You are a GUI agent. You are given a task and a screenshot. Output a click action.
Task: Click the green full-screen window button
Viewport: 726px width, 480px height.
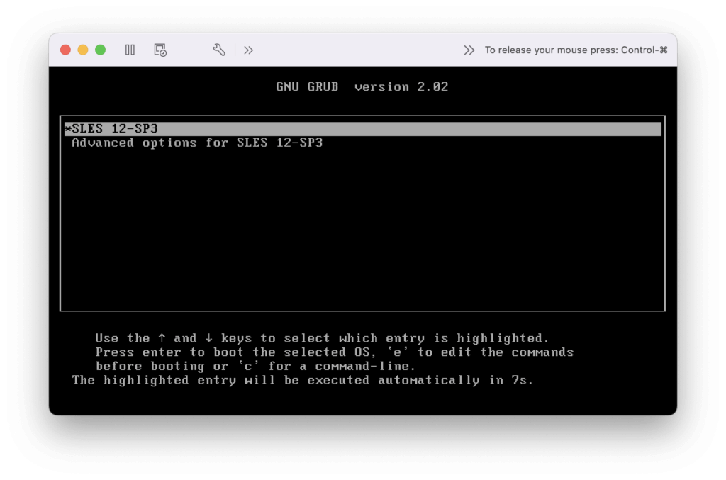pyautogui.click(x=101, y=50)
